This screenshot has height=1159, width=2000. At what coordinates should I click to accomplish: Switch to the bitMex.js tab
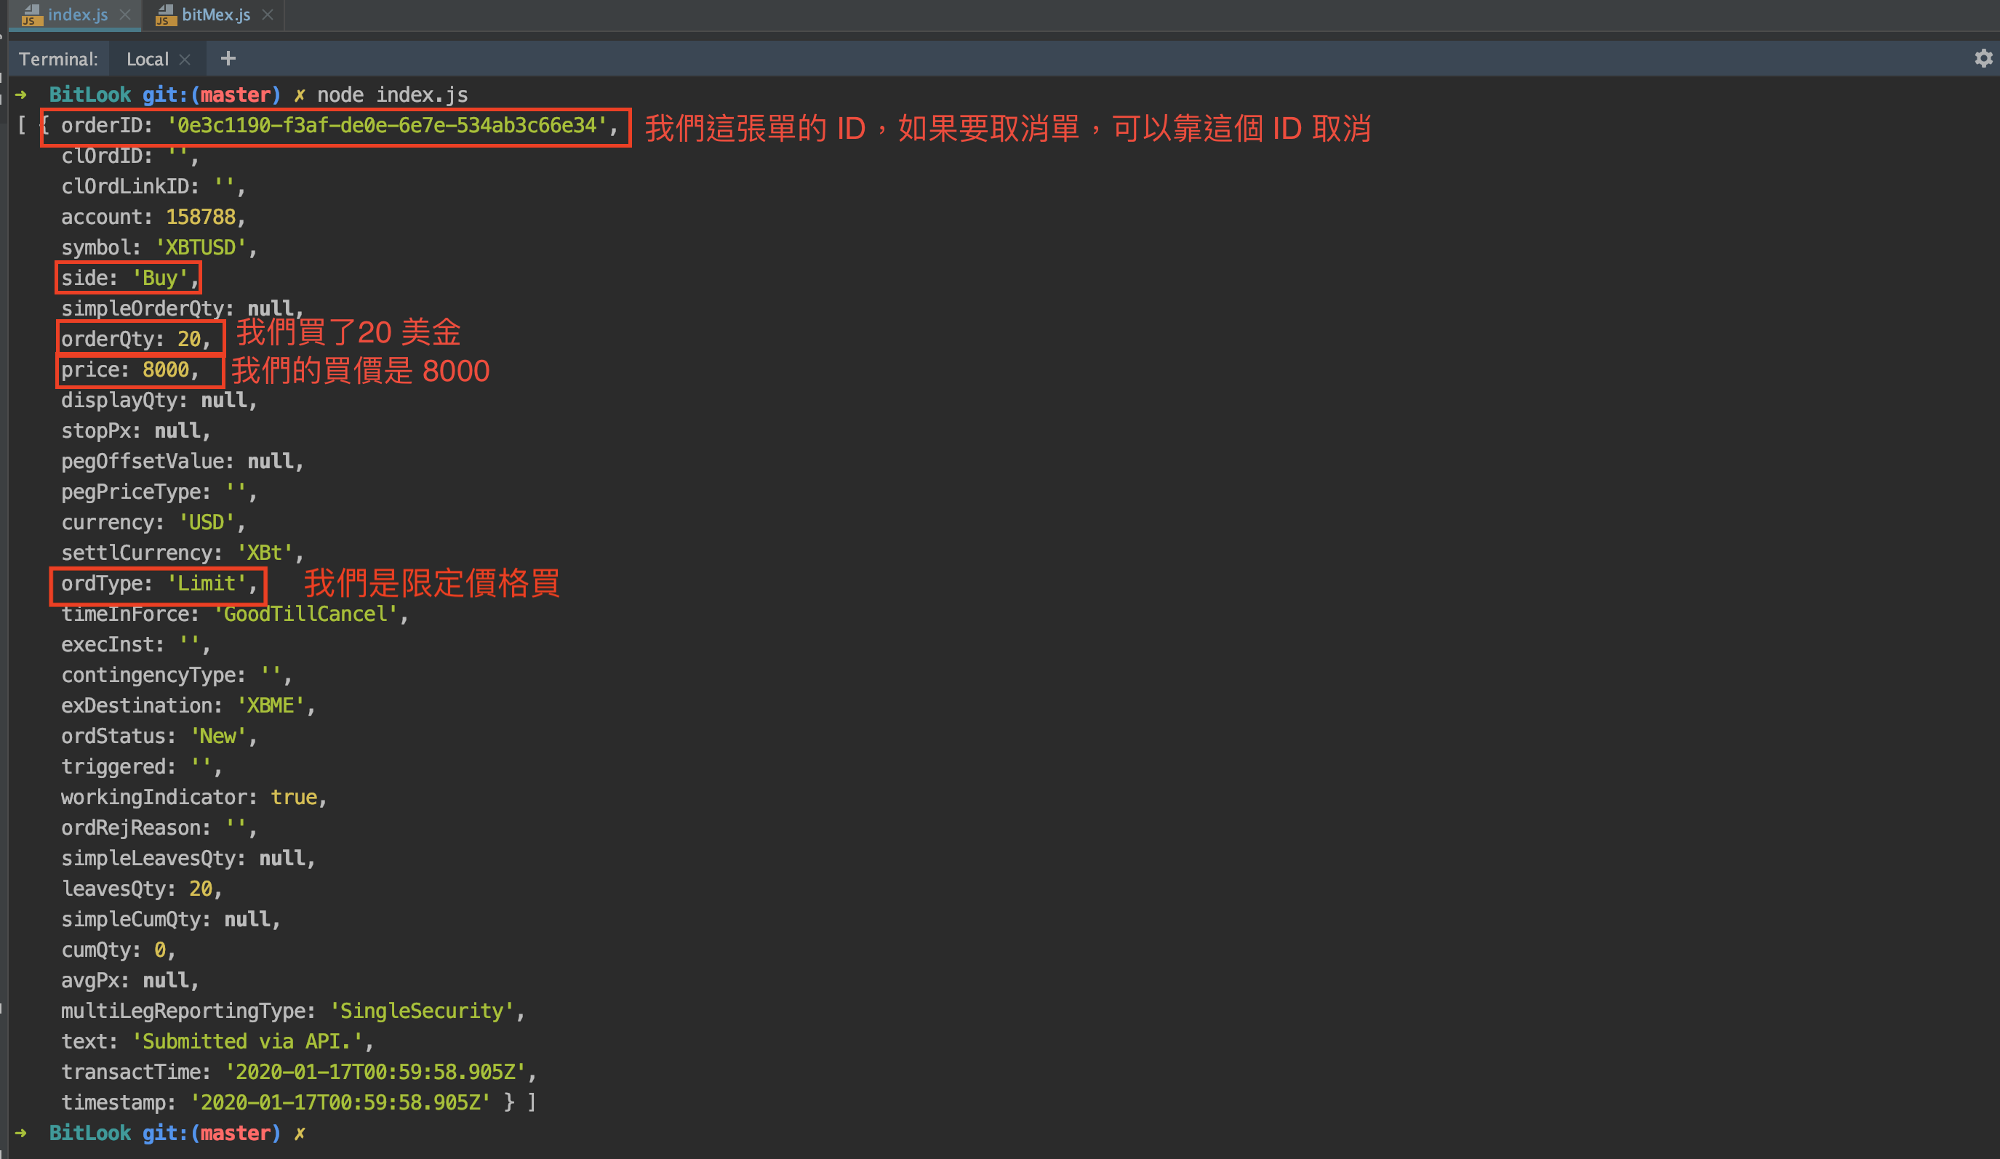tap(215, 15)
